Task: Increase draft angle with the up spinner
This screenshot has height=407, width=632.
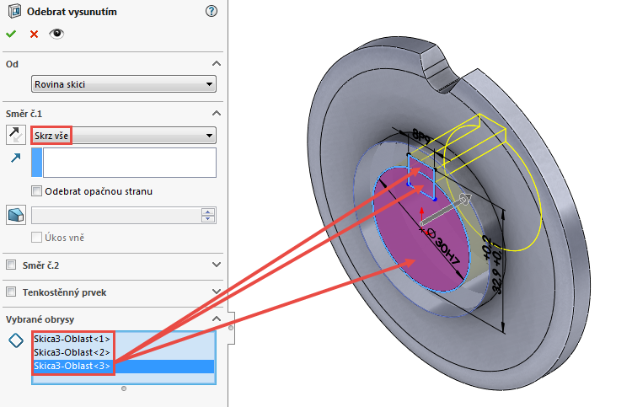Action: [208, 212]
